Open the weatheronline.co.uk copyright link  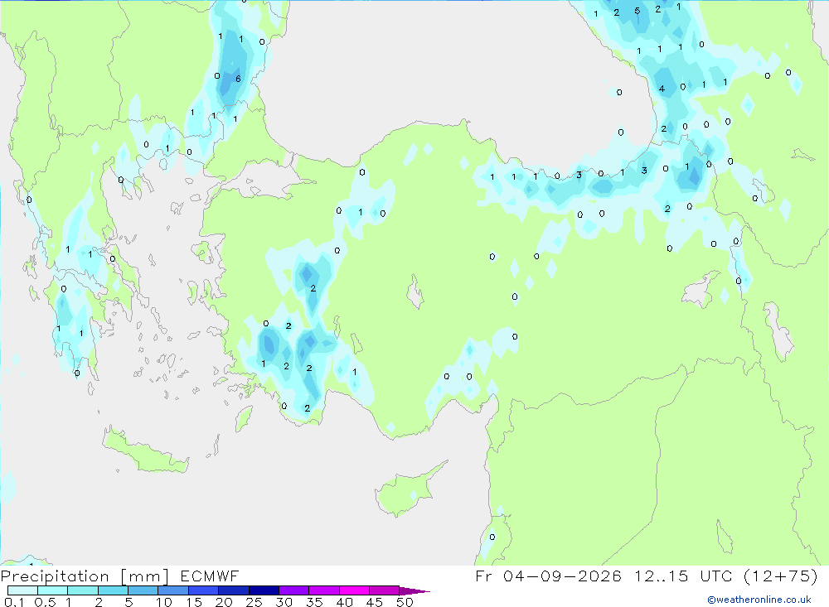tap(759, 600)
